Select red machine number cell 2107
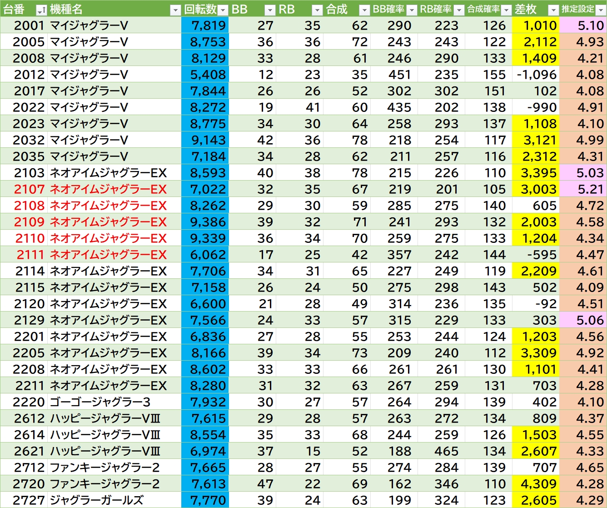 24,189
